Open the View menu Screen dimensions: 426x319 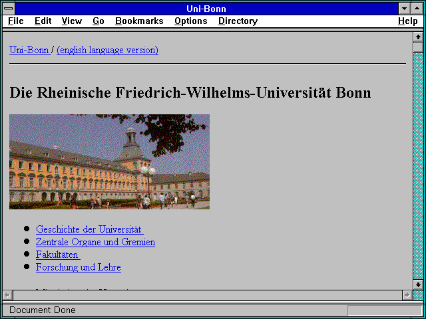point(72,21)
